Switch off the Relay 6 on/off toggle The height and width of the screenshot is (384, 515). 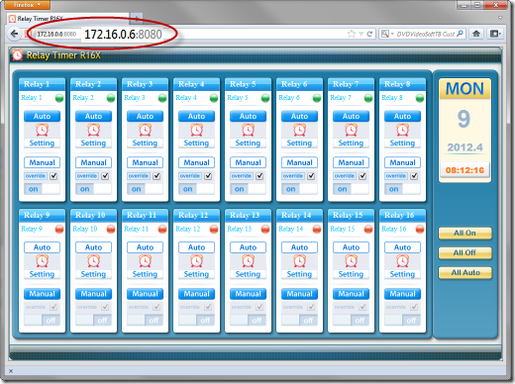[299, 189]
